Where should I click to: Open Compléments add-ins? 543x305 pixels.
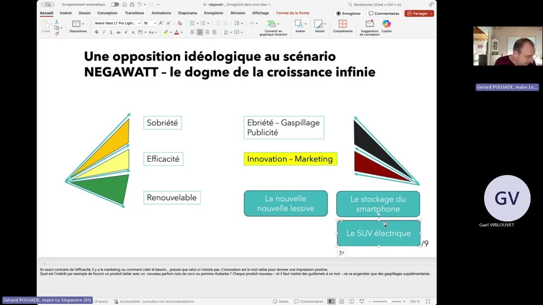point(343,26)
